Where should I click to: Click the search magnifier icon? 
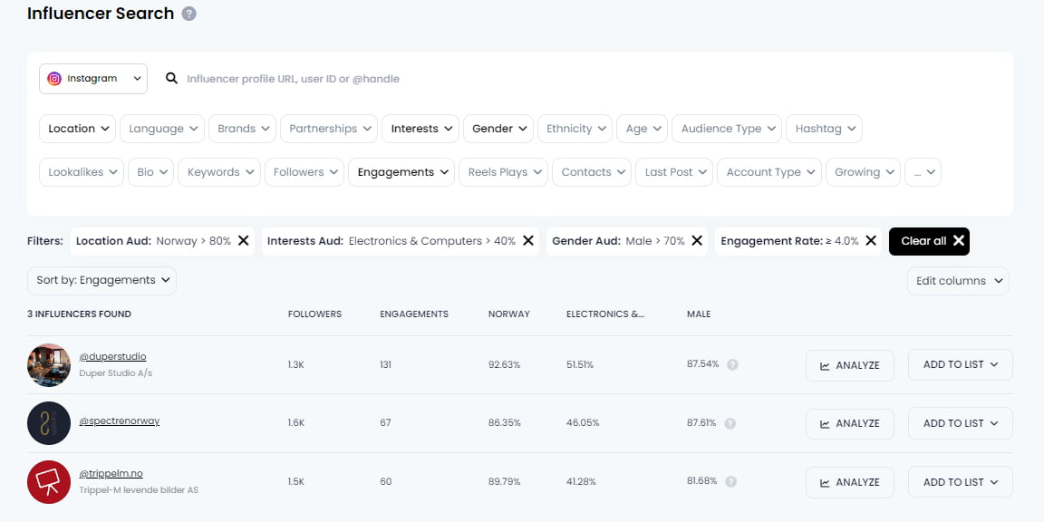[x=172, y=79]
